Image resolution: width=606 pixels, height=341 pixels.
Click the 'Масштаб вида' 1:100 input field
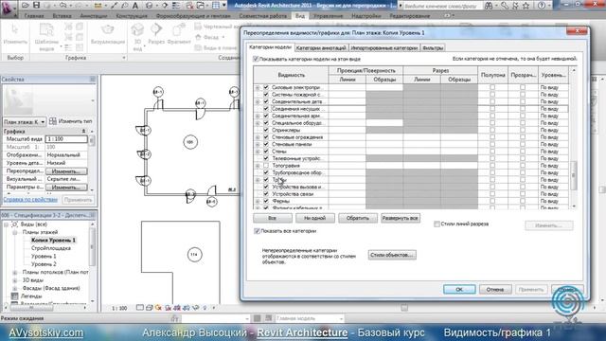tap(66, 139)
